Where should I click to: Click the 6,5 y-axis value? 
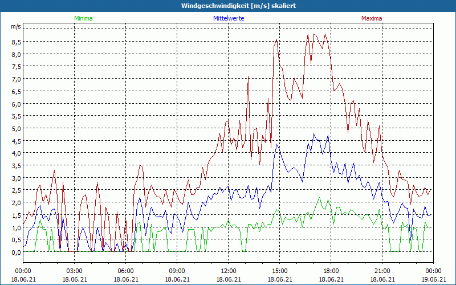[16, 91]
